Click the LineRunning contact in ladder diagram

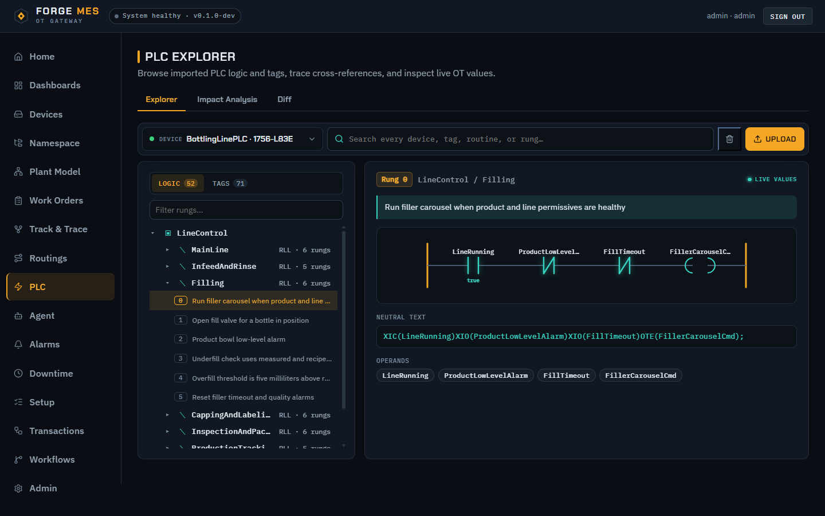tap(473, 265)
